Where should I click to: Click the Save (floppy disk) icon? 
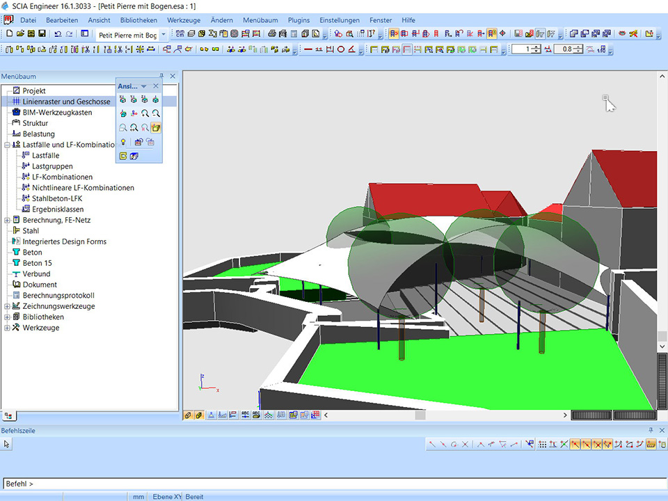tap(42, 33)
